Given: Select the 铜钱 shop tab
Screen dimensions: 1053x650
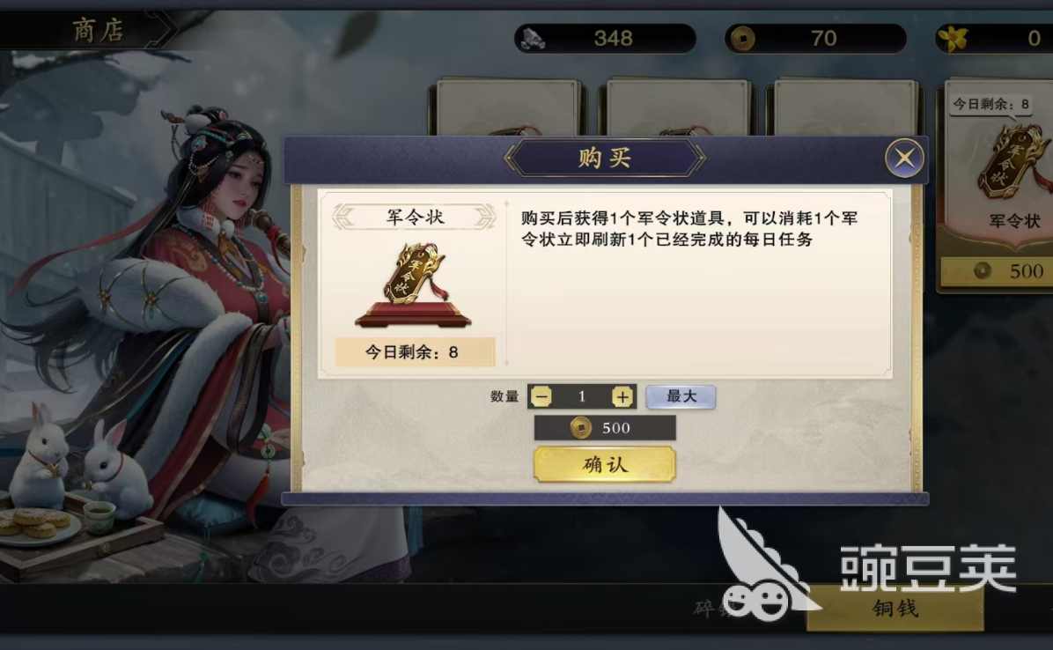Looking at the screenshot, I should [x=895, y=609].
